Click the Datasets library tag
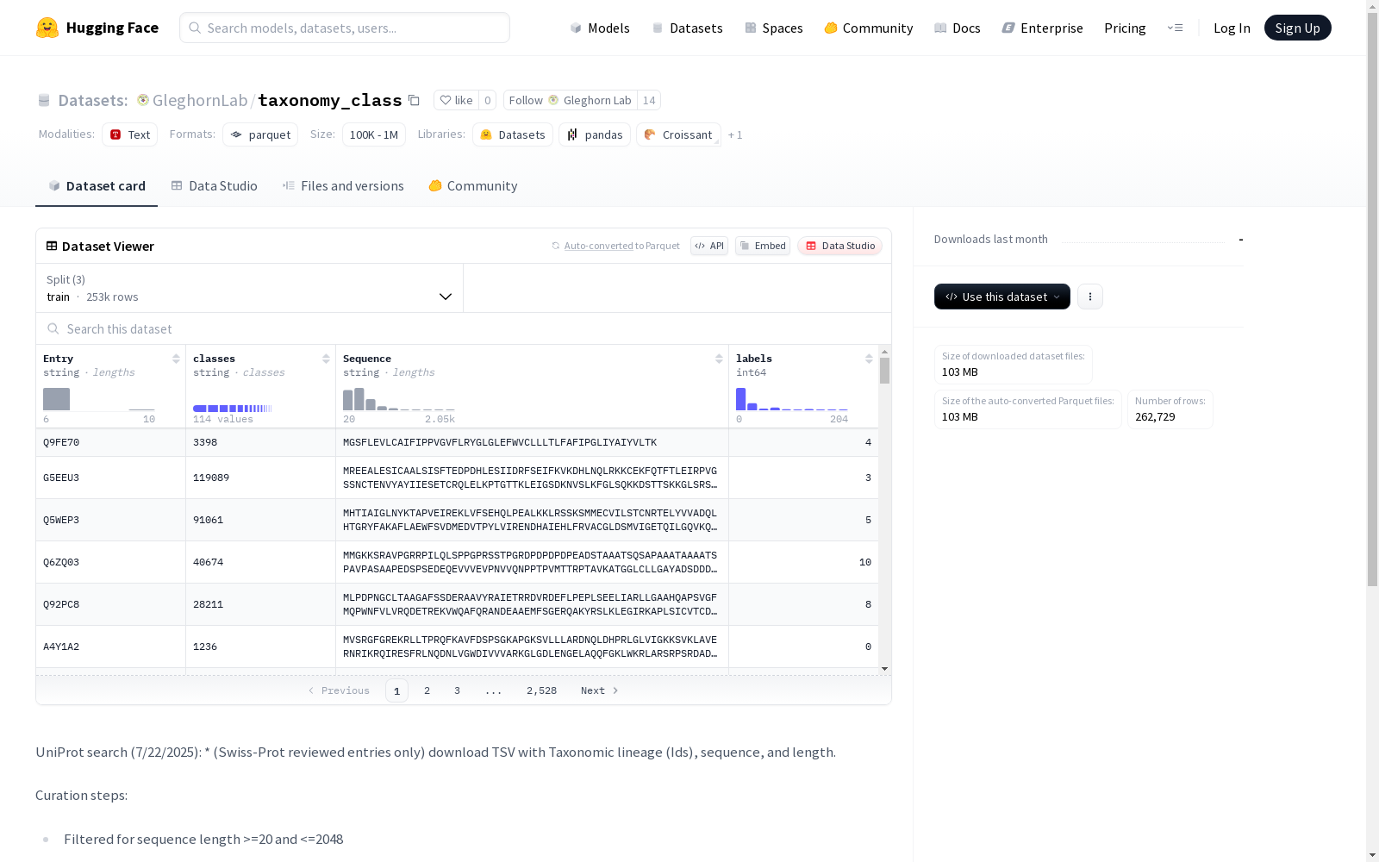 coord(513,134)
